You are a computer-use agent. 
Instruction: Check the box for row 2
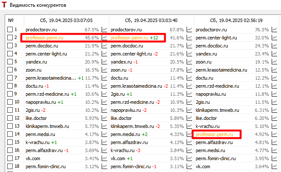tap(10, 38)
